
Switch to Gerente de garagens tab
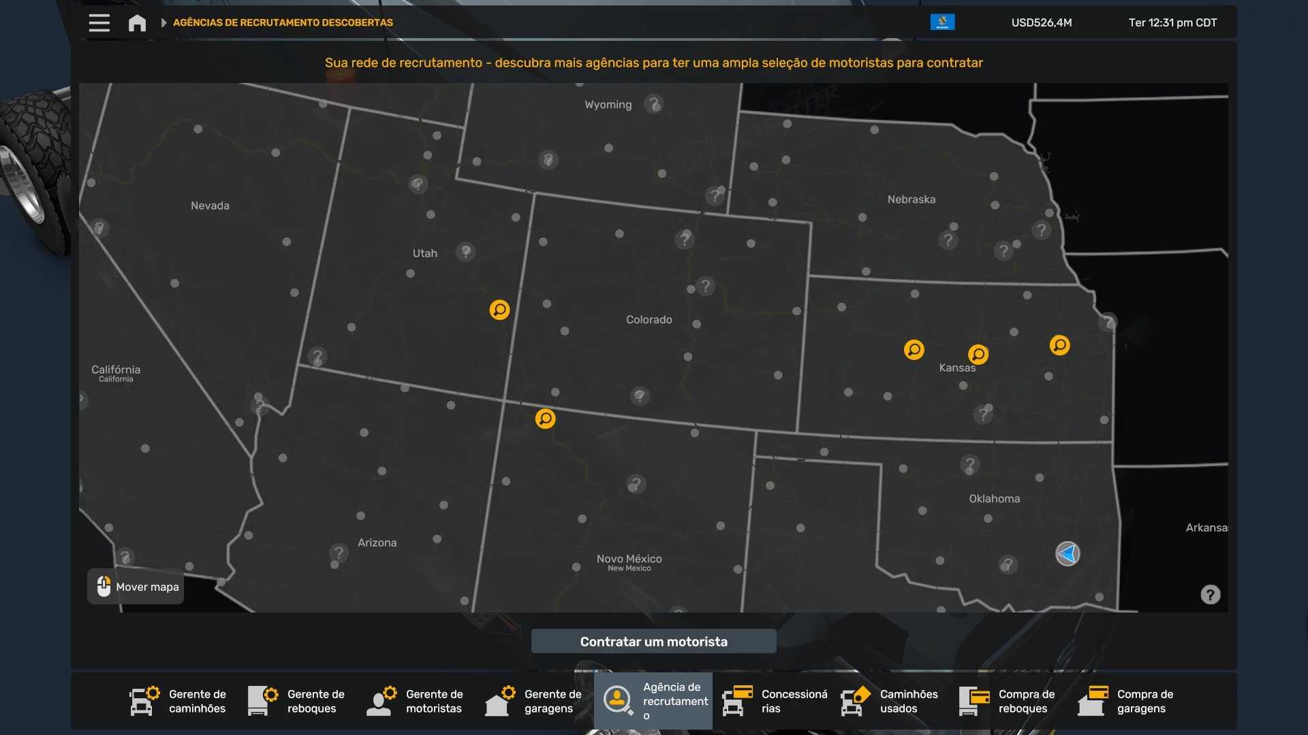point(534,701)
